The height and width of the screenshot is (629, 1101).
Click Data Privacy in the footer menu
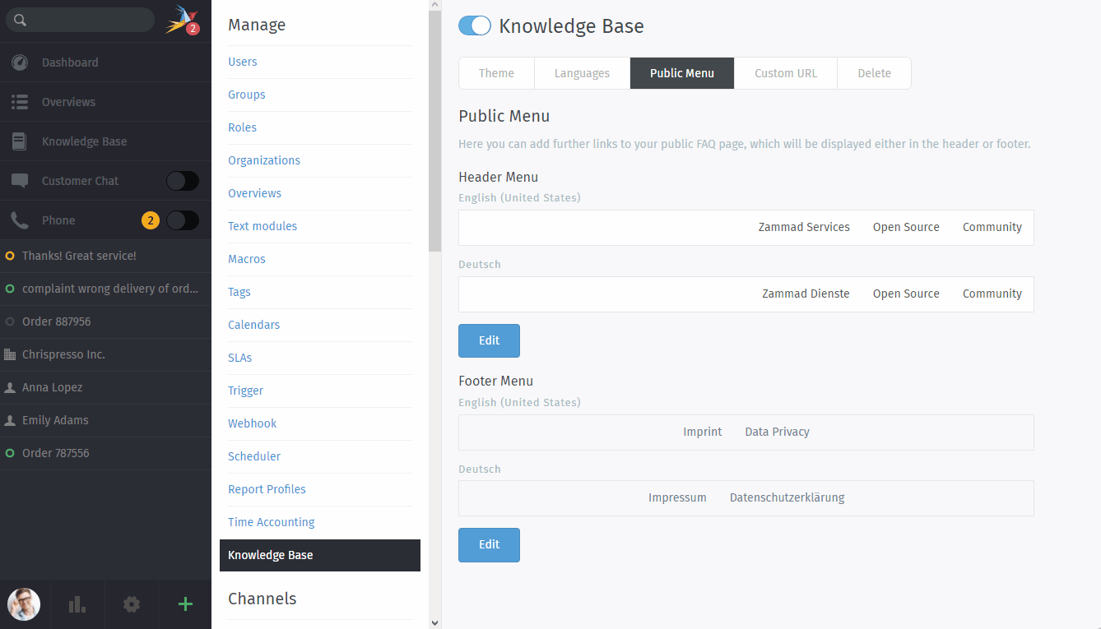[x=778, y=432]
